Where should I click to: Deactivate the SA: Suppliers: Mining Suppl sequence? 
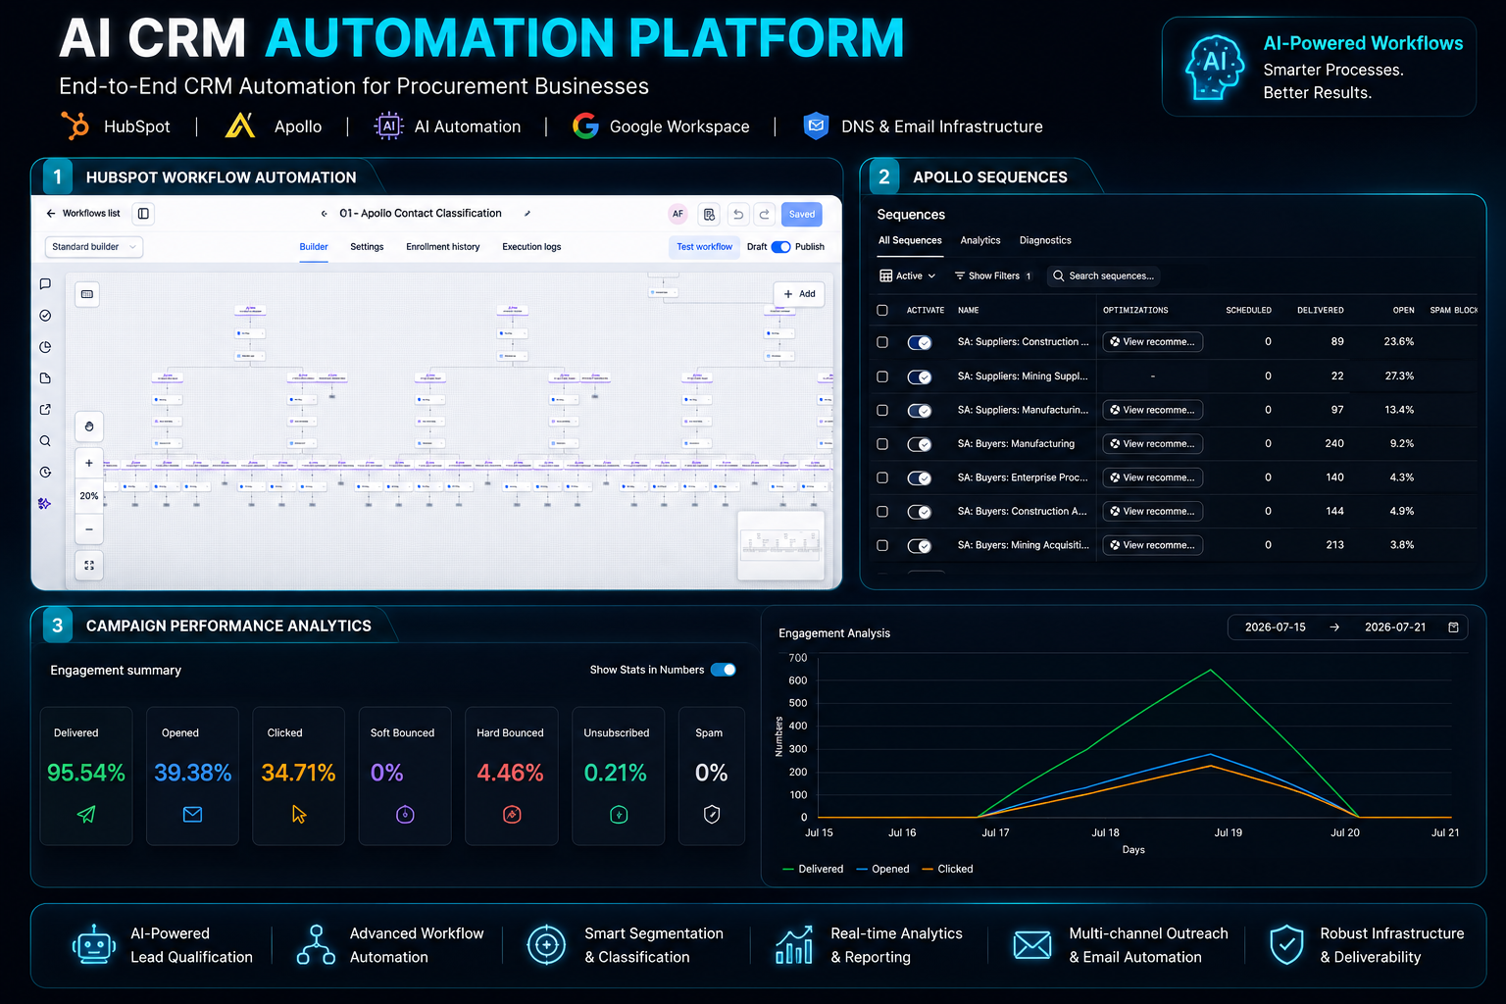coord(920,376)
